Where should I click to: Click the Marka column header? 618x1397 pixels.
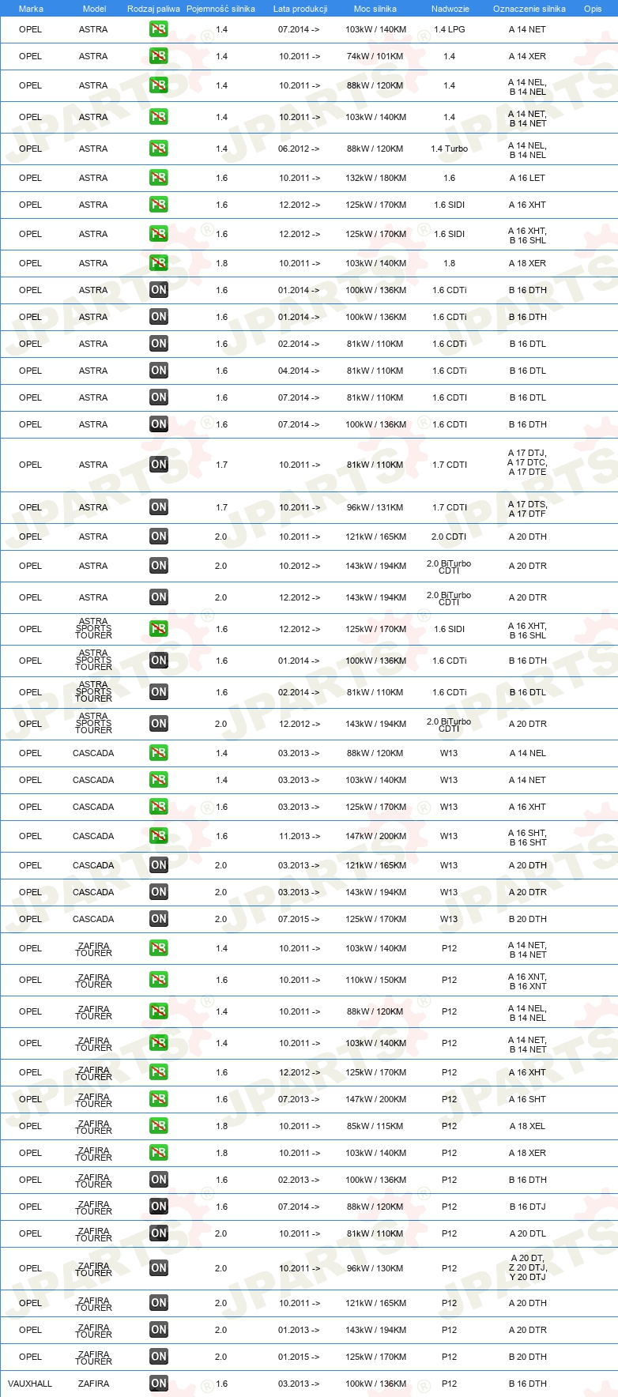click(x=31, y=9)
